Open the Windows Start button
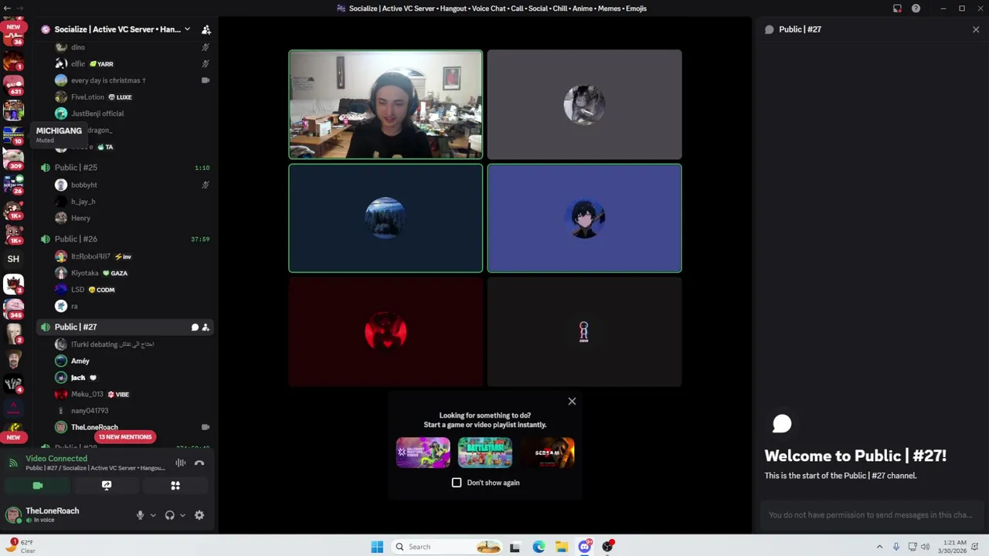This screenshot has width=989, height=556. coord(377,547)
